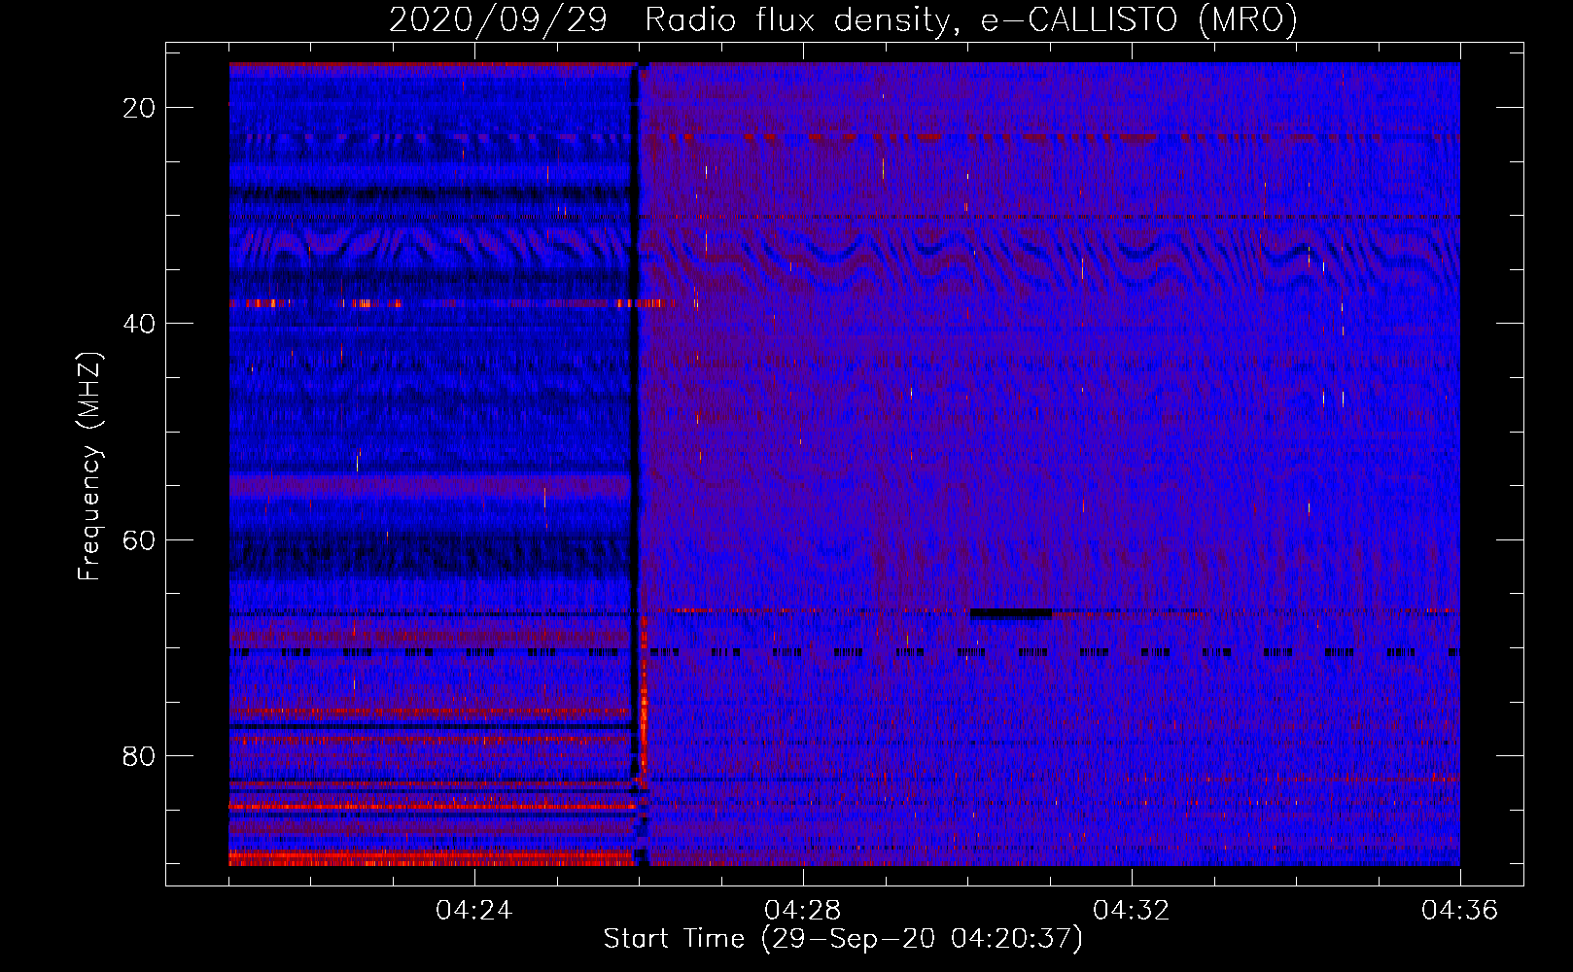The height and width of the screenshot is (972, 1573).
Task: Click the 20 frequency tick label
Action: point(139,108)
